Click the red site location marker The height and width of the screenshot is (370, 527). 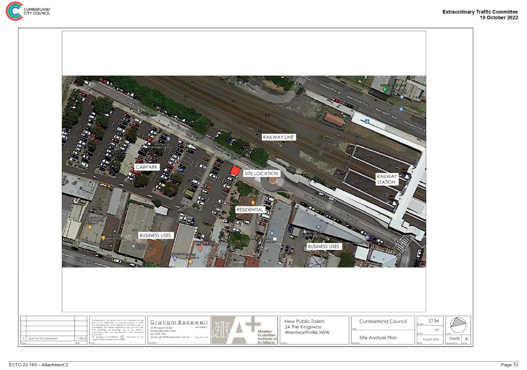coord(235,171)
